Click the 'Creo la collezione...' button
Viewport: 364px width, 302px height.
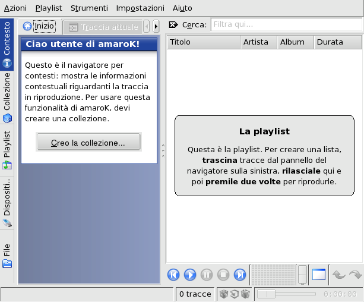pyautogui.click(x=88, y=143)
